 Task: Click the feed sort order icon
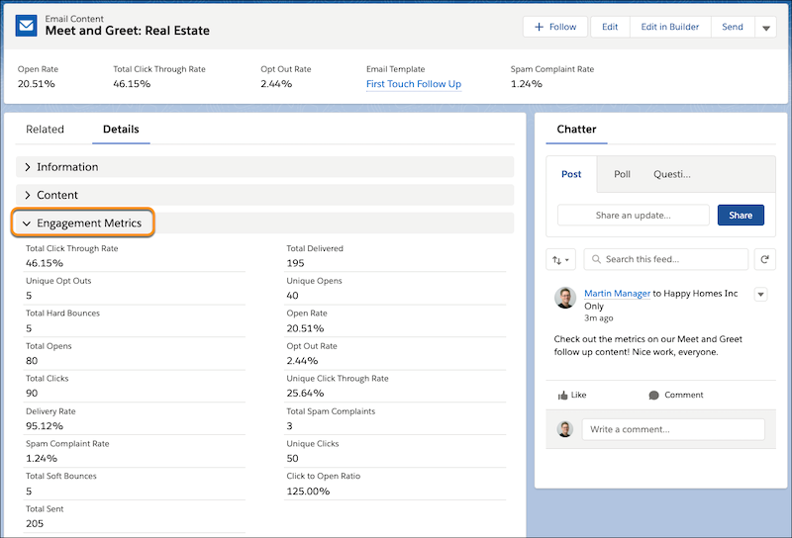(560, 260)
